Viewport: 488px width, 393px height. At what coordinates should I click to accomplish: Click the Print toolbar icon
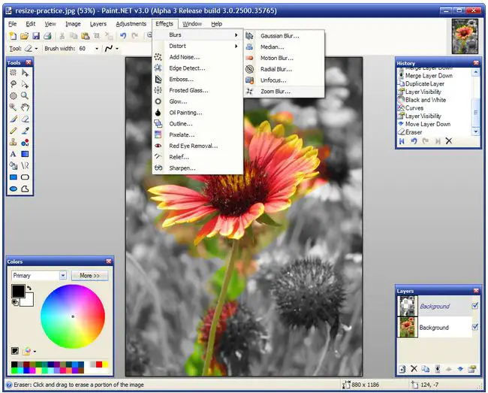pyautogui.click(x=47, y=36)
